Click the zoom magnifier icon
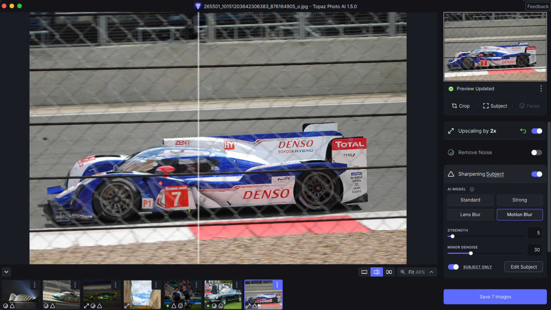The height and width of the screenshot is (310, 551). 403,272
